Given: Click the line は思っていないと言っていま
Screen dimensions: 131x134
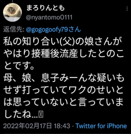Looking at the screenshot, I should tap(64, 102).
